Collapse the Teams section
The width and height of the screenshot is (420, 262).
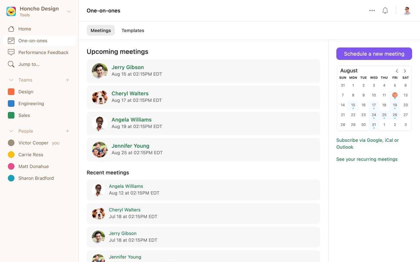click(x=11, y=80)
